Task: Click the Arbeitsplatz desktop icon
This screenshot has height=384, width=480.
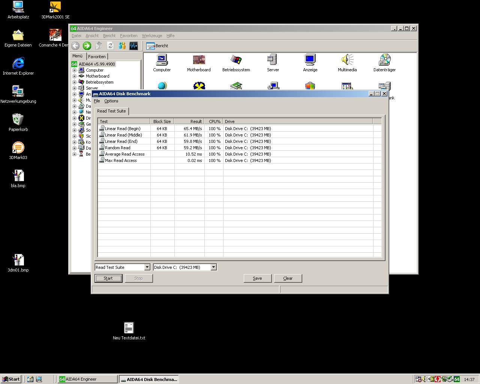Action: tap(18, 10)
